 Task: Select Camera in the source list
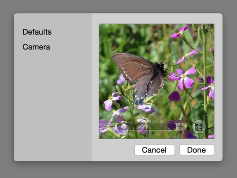point(36,47)
